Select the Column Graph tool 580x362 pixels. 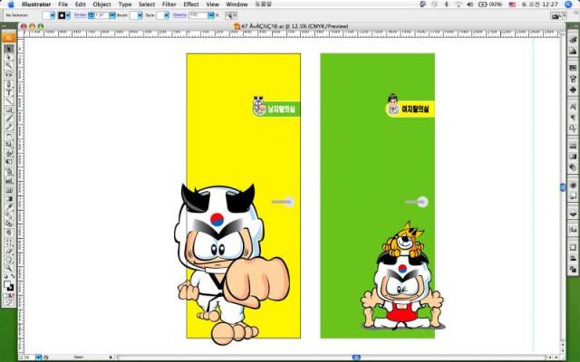click(9, 181)
